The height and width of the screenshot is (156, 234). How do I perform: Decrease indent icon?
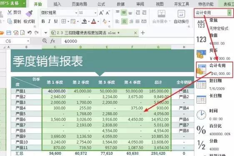click(x=138, y=12)
